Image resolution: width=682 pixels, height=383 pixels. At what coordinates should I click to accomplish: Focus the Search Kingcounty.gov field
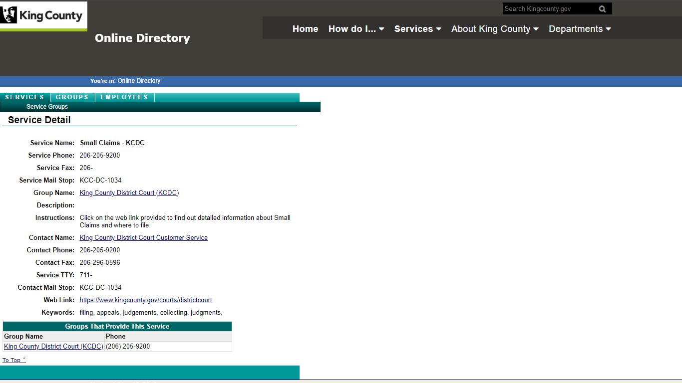[549, 9]
